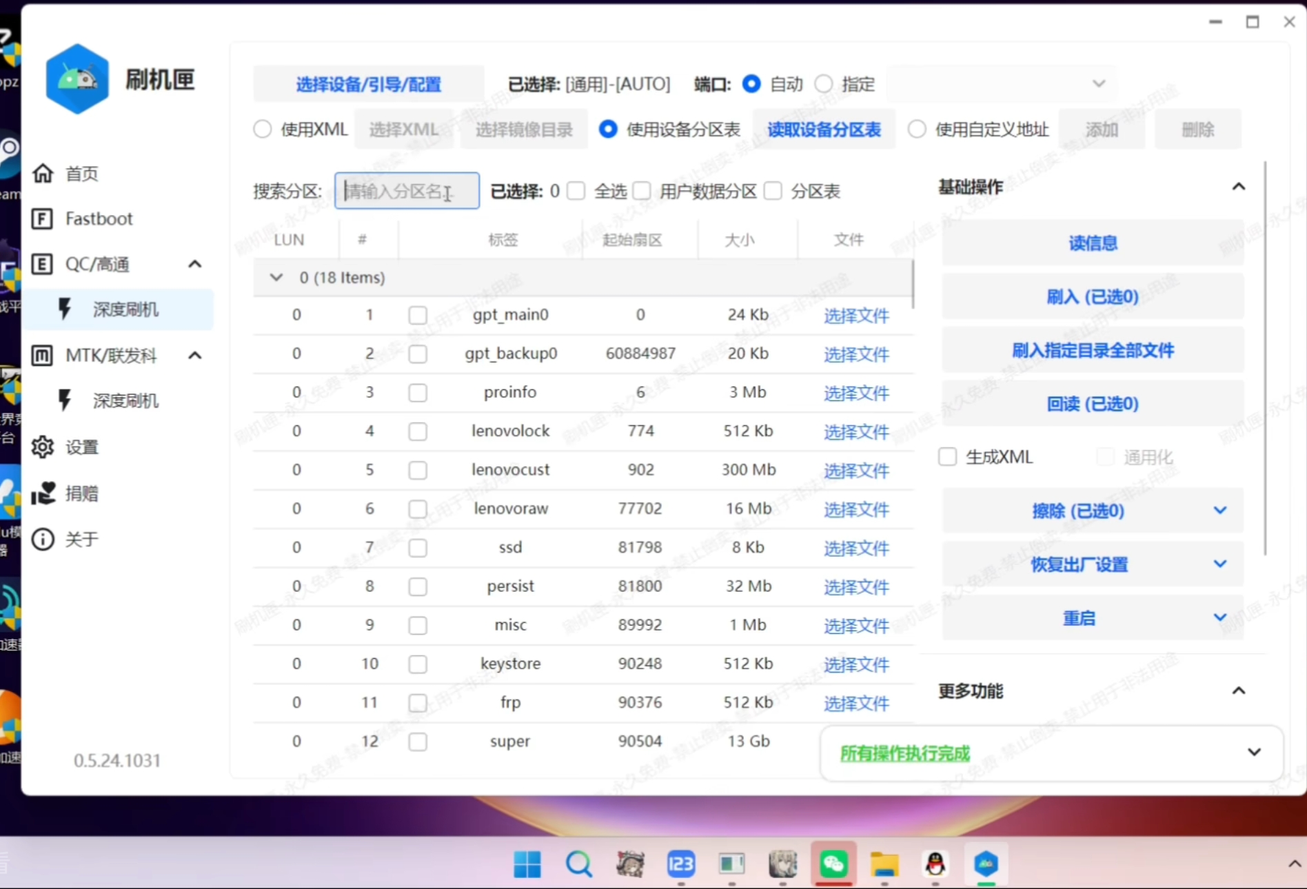The height and width of the screenshot is (889, 1307).
Task: Collapse the 0 (18 Items) partition group
Action: click(x=276, y=278)
